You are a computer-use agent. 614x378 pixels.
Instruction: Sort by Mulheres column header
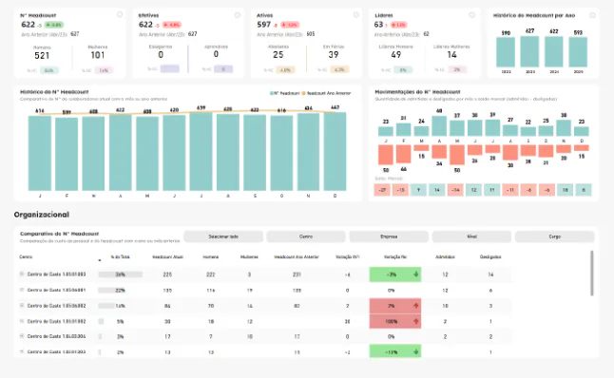pyautogui.click(x=249, y=257)
